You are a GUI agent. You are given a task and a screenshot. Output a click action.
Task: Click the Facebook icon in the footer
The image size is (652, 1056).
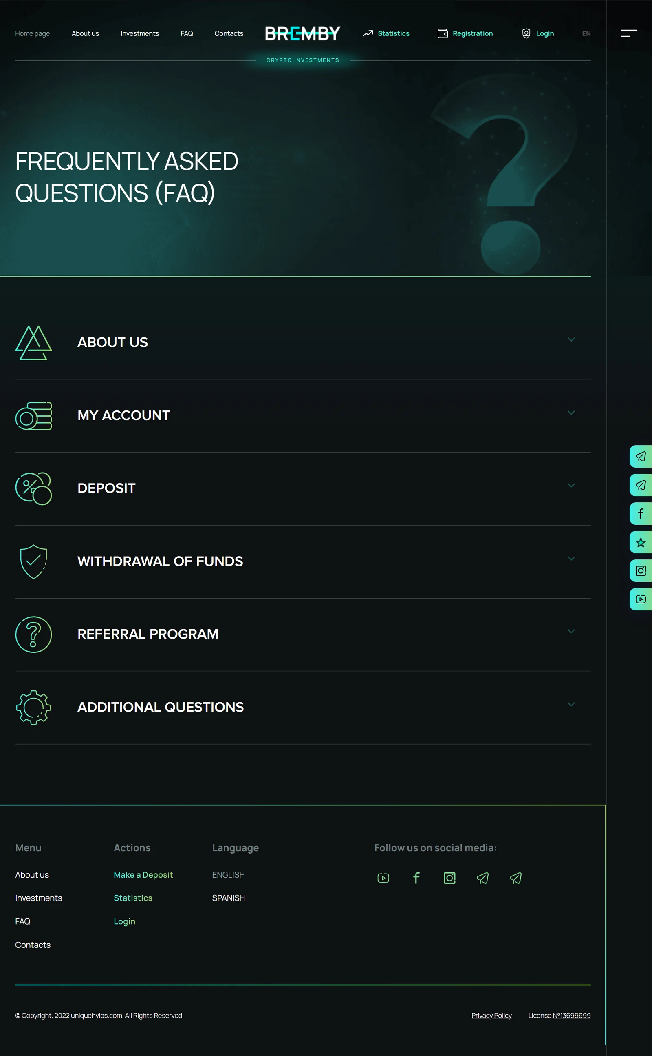tap(416, 878)
